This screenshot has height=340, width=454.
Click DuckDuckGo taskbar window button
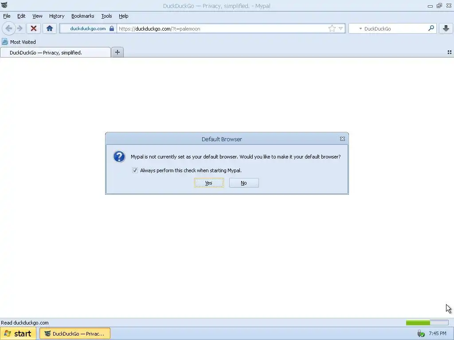(x=74, y=334)
